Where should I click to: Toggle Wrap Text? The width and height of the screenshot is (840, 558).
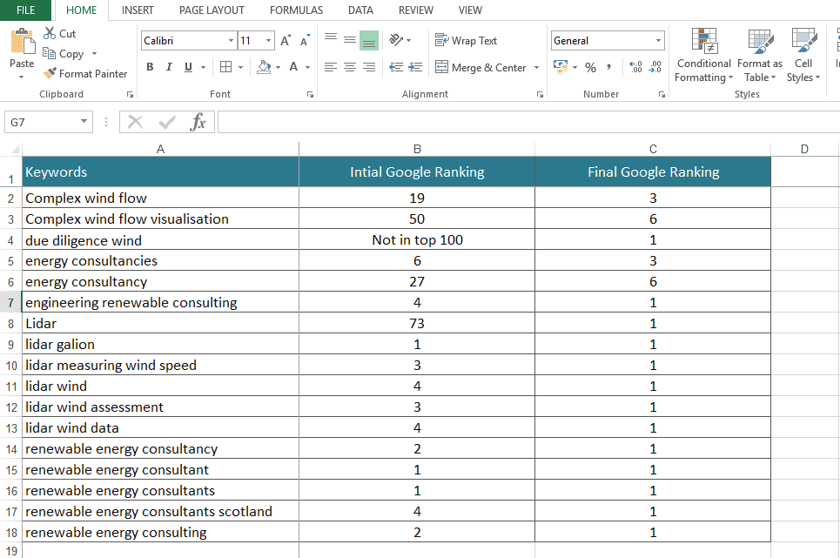(x=466, y=40)
